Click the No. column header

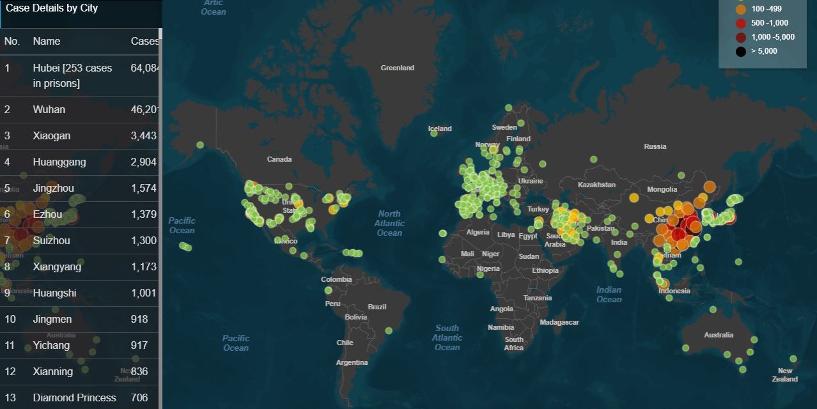12,41
